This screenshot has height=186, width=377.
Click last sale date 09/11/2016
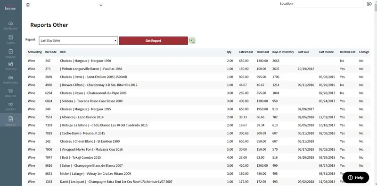click(306, 85)
